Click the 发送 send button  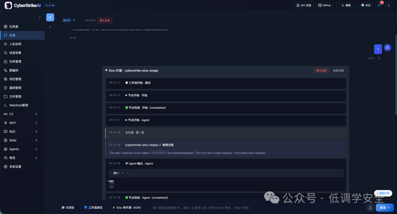pyautogui.click(x=385, y=208)
